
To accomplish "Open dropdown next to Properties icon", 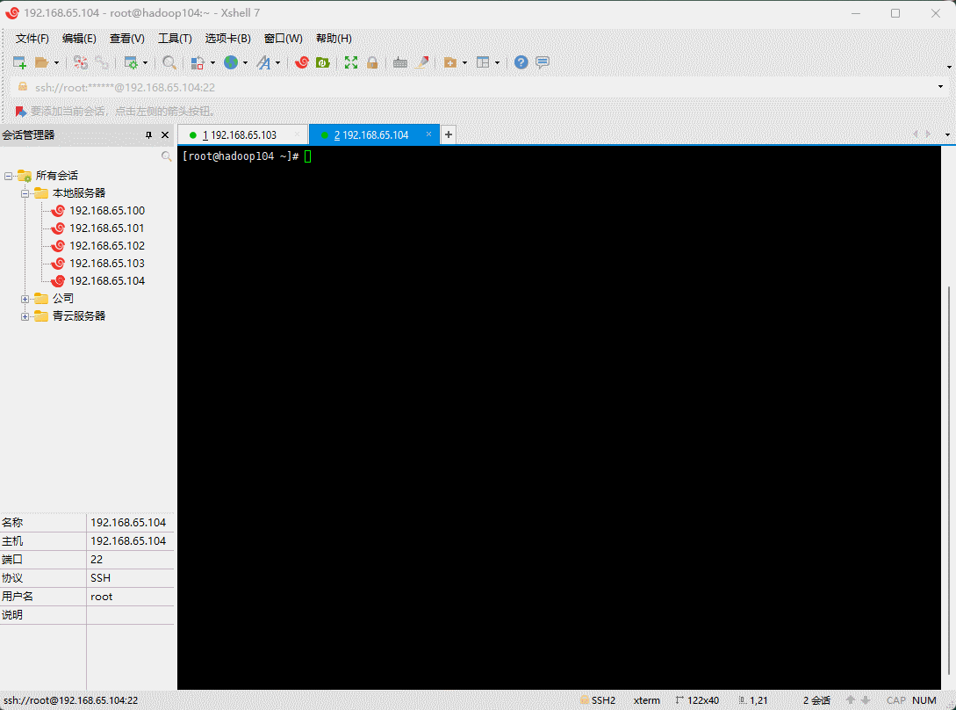I will pyautogui.click(x=145, y=62).
